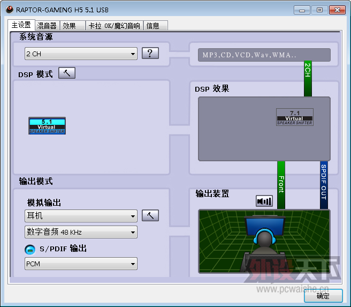Go to the 信息 tab
351x307 pixels.
point(152,25)
